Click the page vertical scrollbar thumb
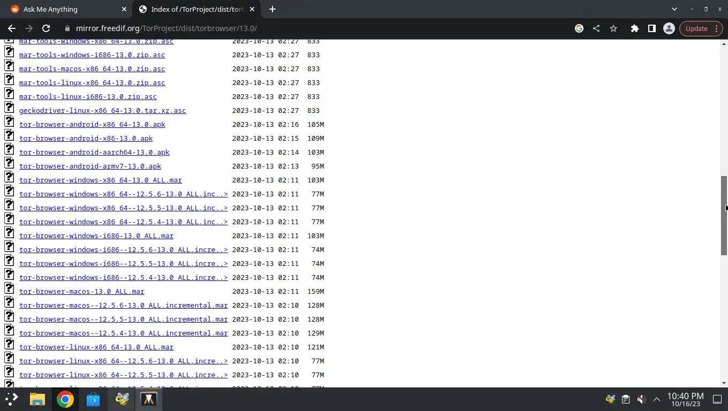The height and width of the screenshot is (411, 728). [724, 216]
